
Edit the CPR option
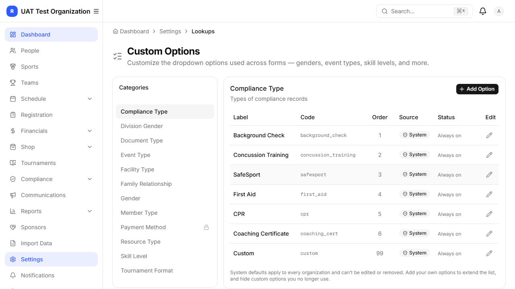[489, 214]
